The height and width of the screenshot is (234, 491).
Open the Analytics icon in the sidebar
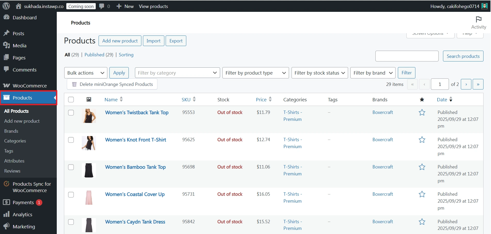(7, 214)
